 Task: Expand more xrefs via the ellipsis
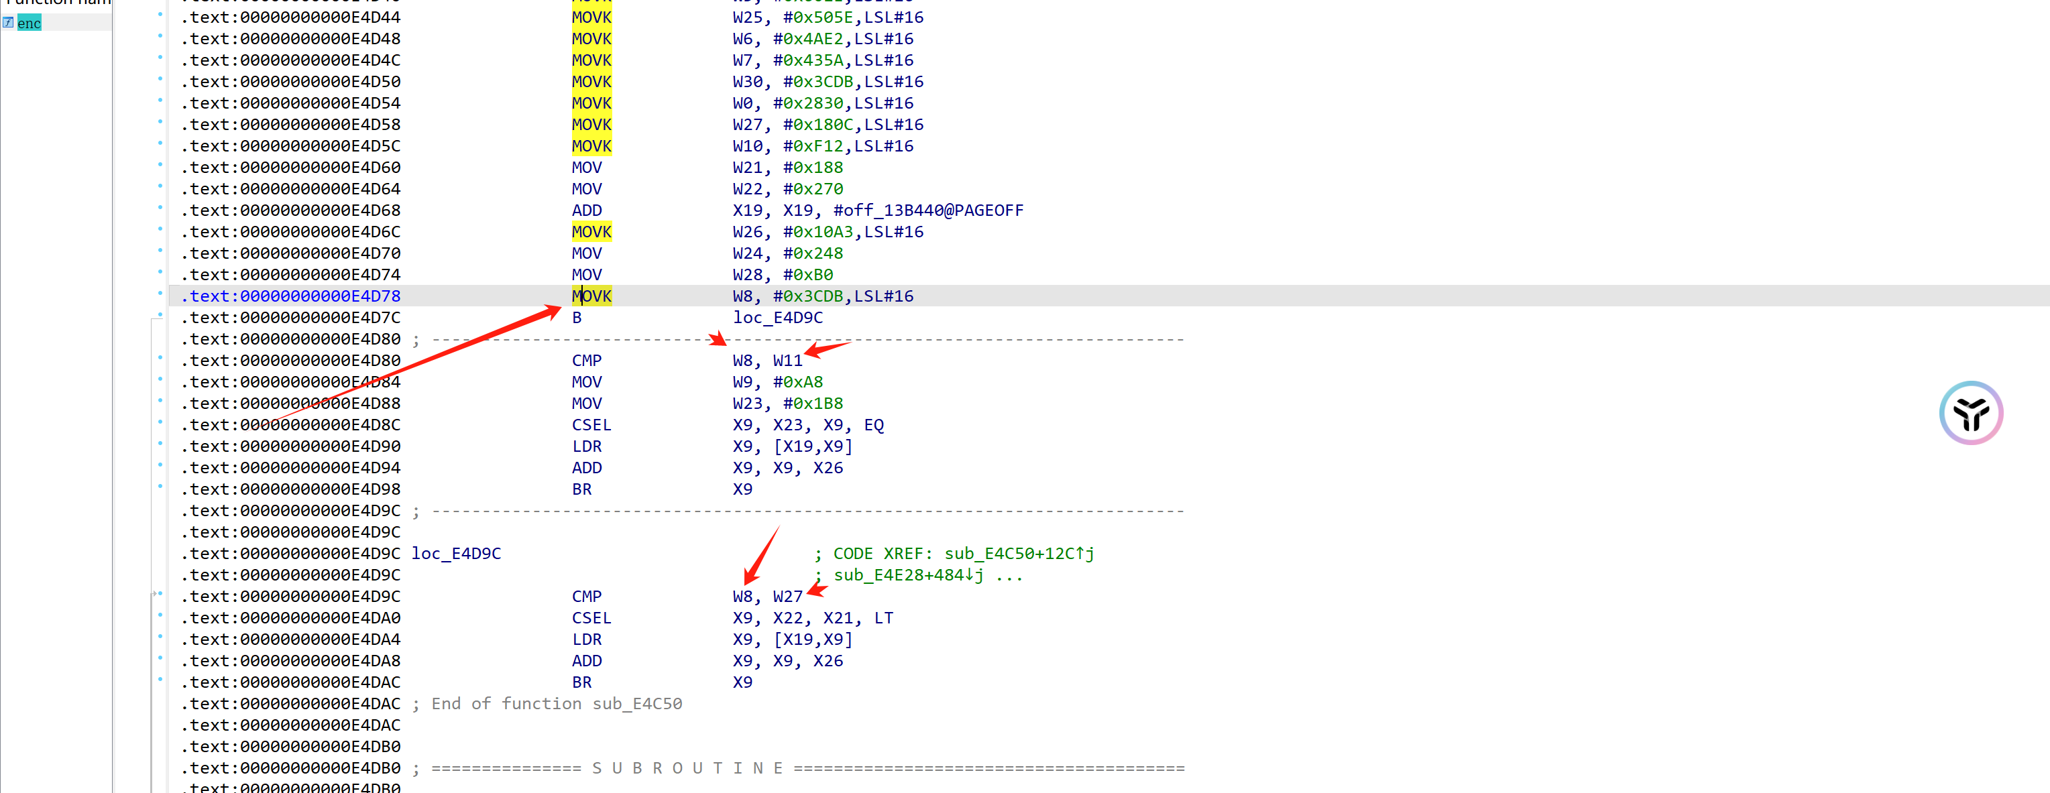point(1009,575)
